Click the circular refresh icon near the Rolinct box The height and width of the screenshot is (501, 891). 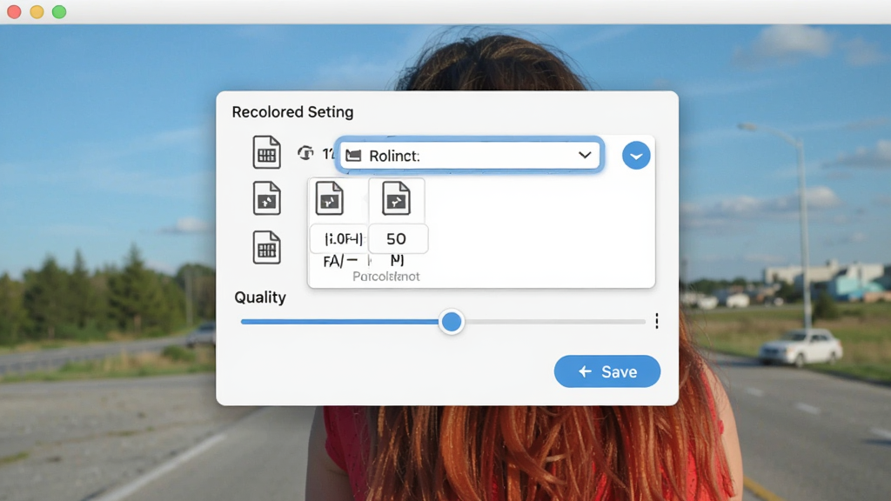pyautogui.click(x=305, y=153)
